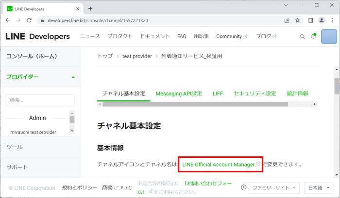Switch to the 統計情報 tab
Image resolution: width=340 pixels, height=198 pixels.
tap(297, 93)
